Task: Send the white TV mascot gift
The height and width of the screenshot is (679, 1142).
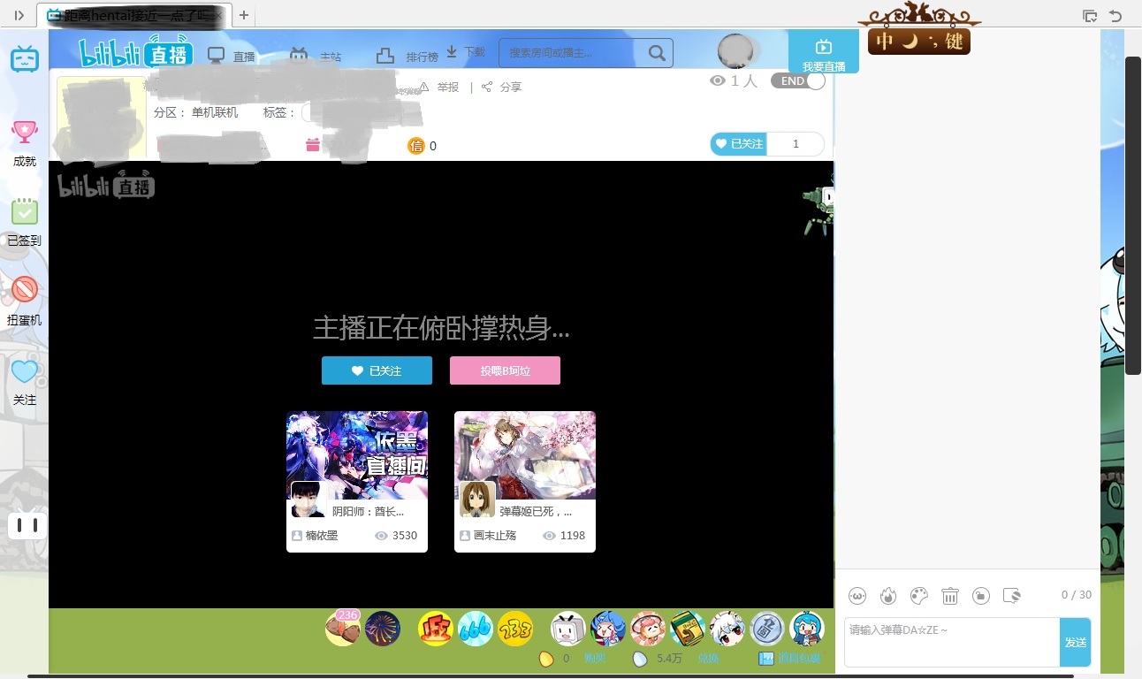Action: coord(568,629)
